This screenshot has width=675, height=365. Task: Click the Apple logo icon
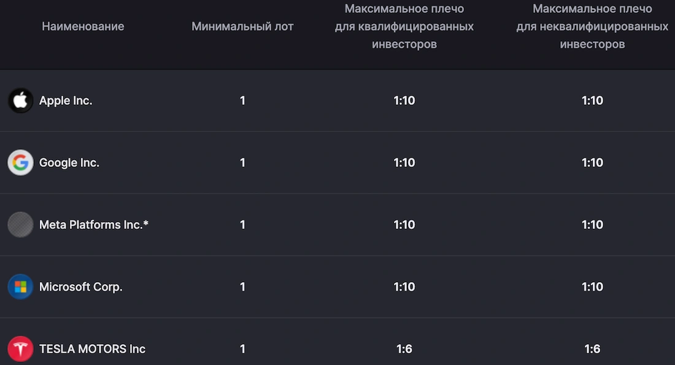point(20,100)
